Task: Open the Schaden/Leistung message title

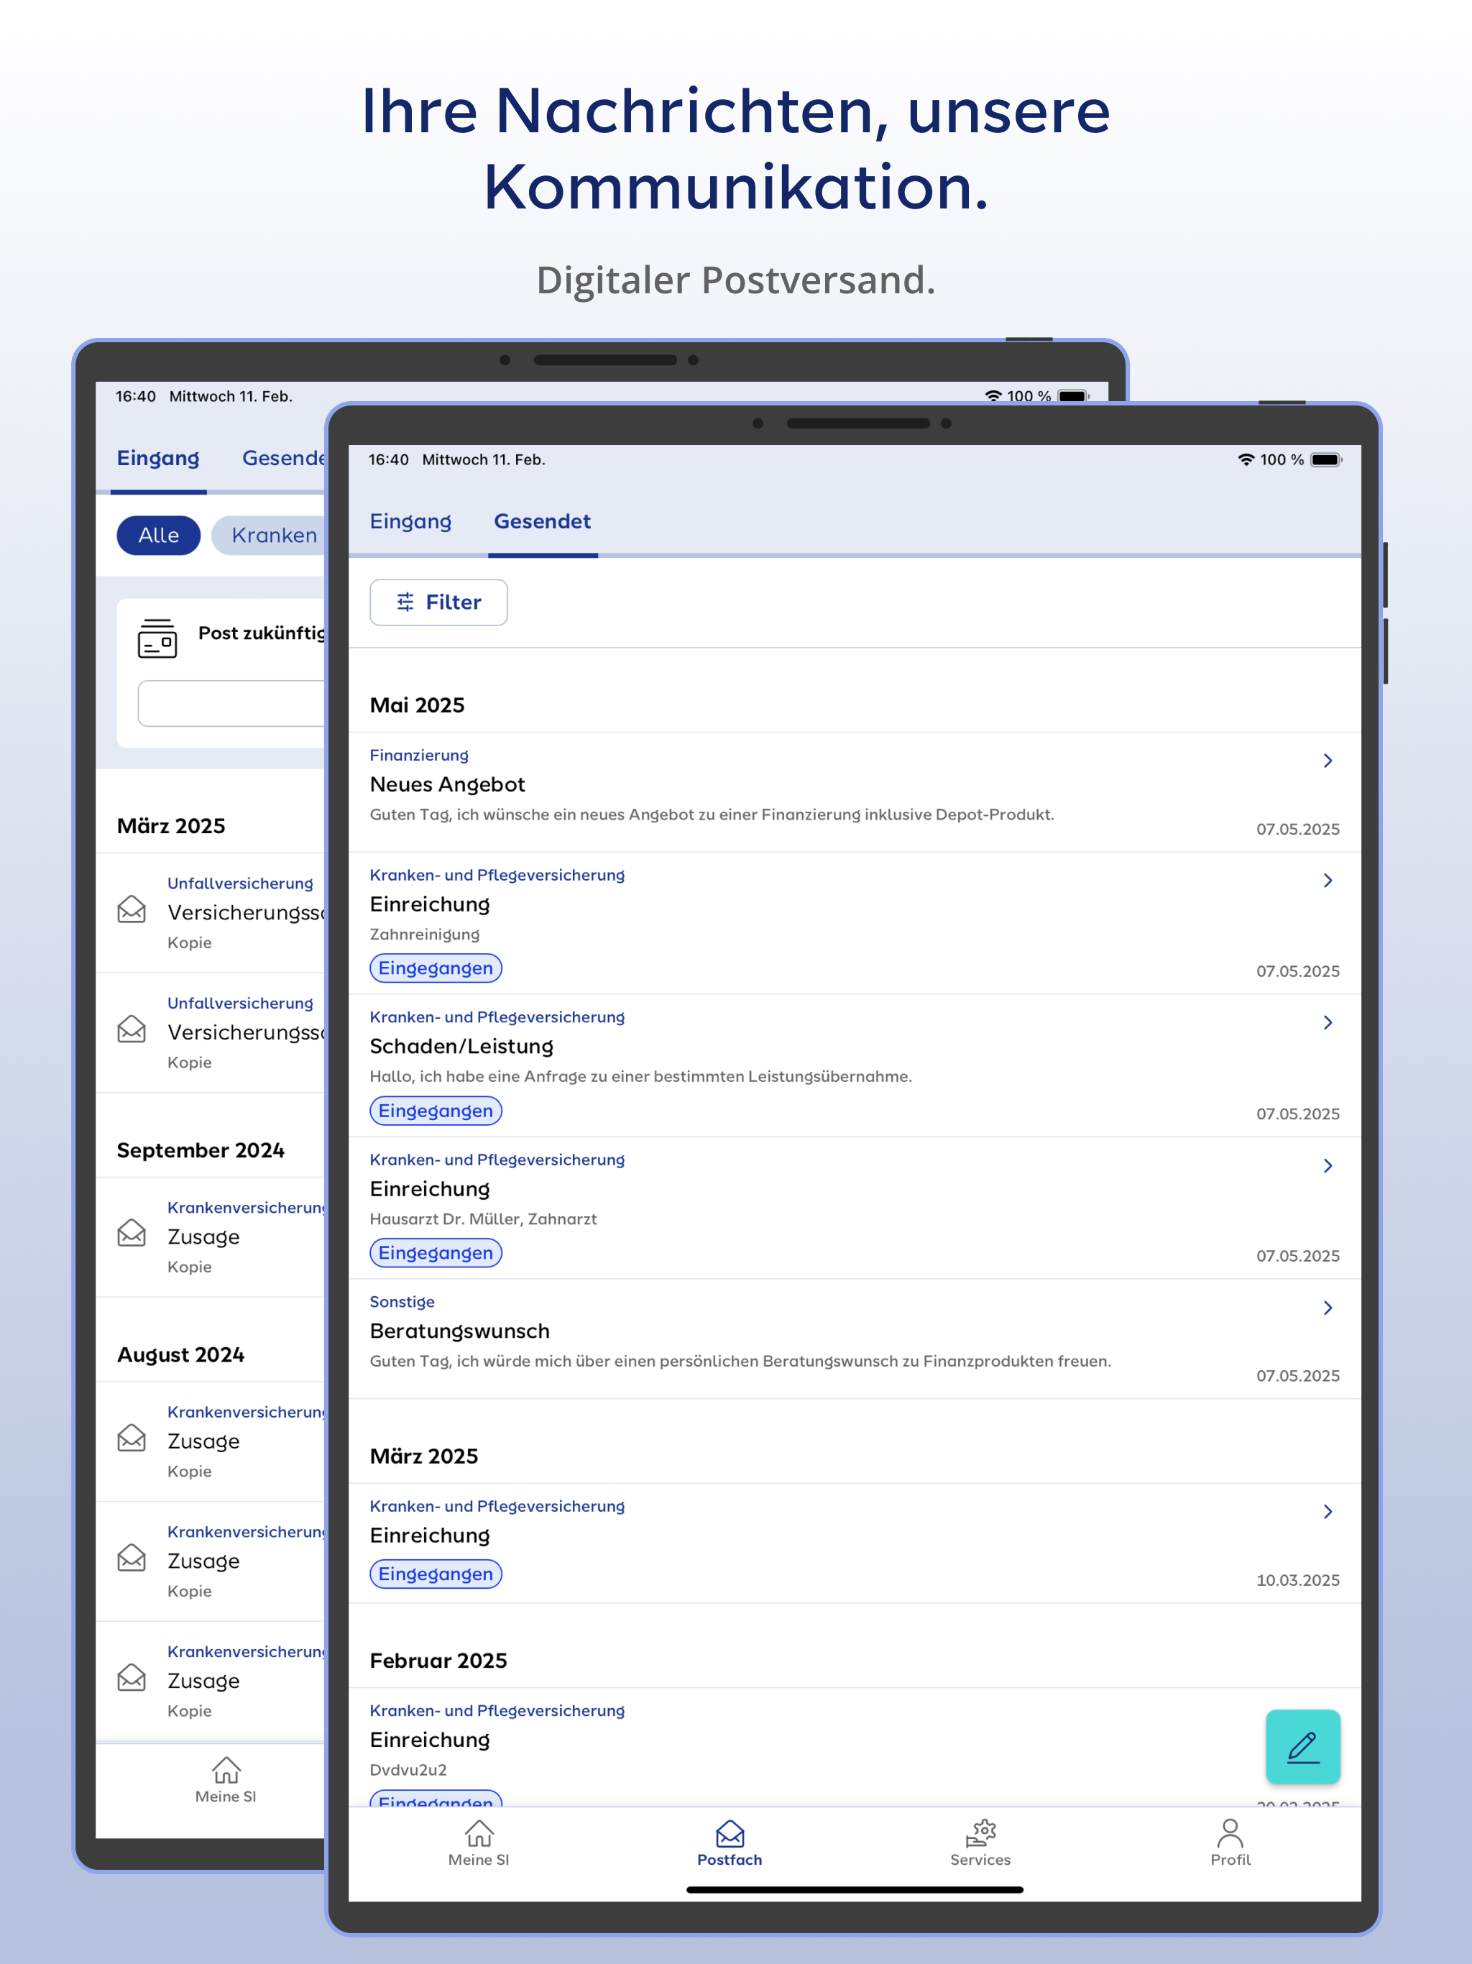Action: 461,1046
